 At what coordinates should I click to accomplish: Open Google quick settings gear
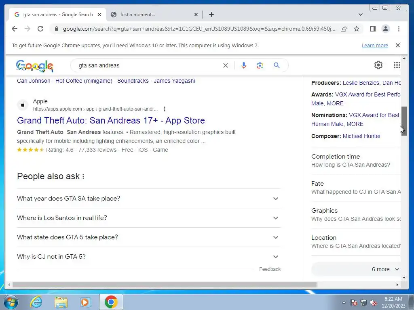coord(378,65)
